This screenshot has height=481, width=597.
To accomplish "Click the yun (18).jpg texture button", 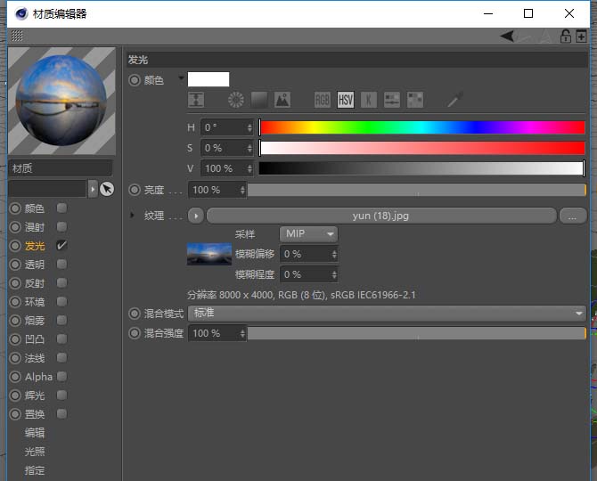I will click(381, 216).
